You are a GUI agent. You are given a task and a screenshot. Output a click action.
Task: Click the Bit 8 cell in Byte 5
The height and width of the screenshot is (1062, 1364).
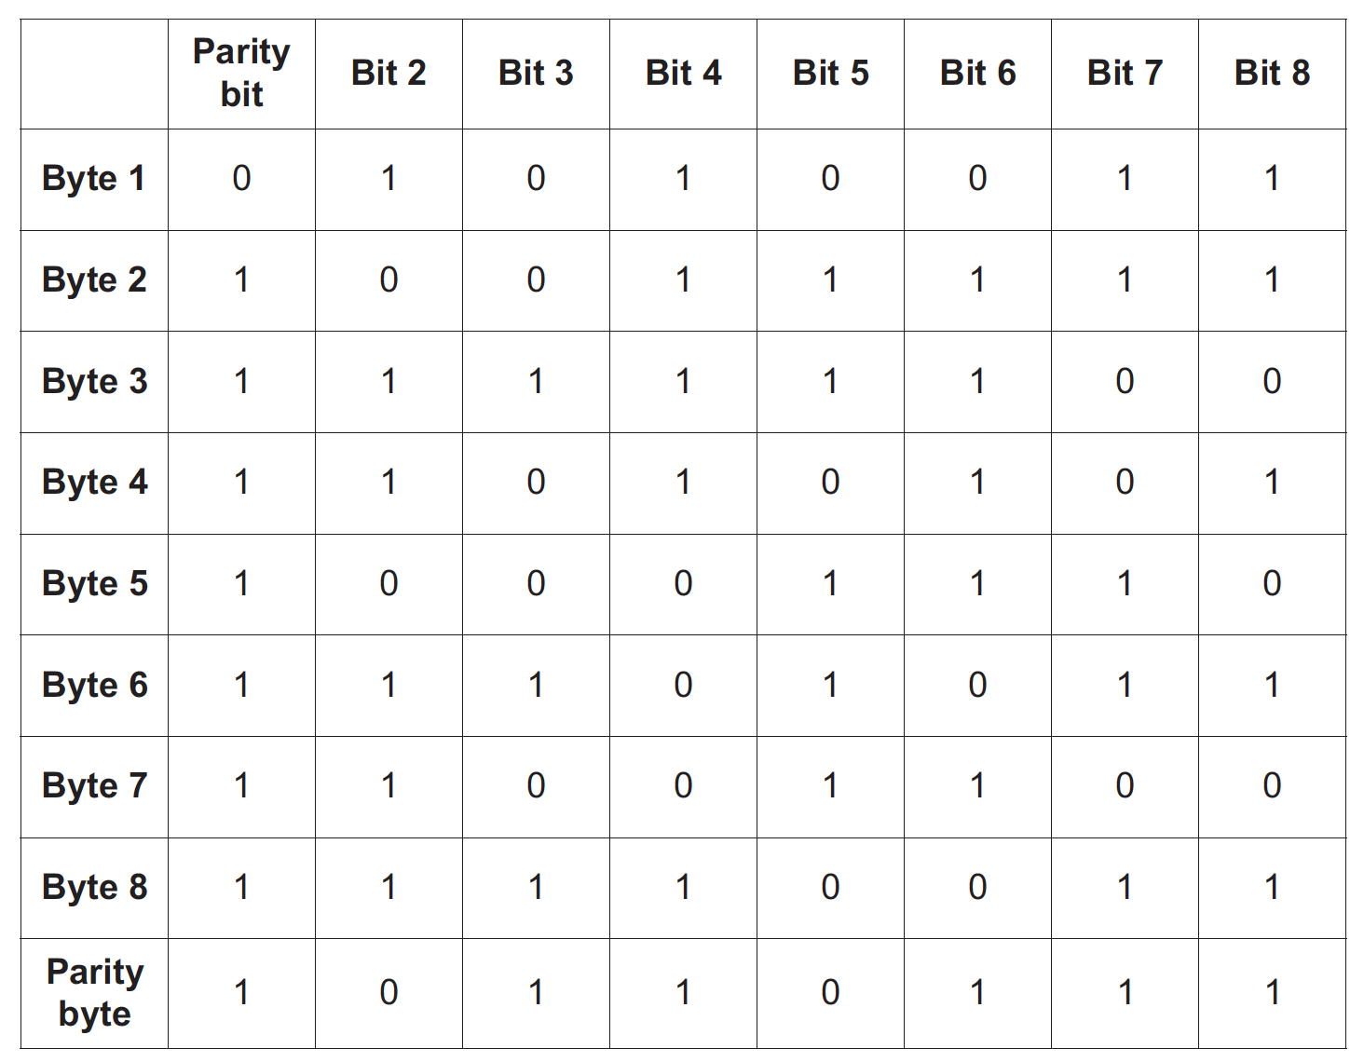tap(1272, 584)
